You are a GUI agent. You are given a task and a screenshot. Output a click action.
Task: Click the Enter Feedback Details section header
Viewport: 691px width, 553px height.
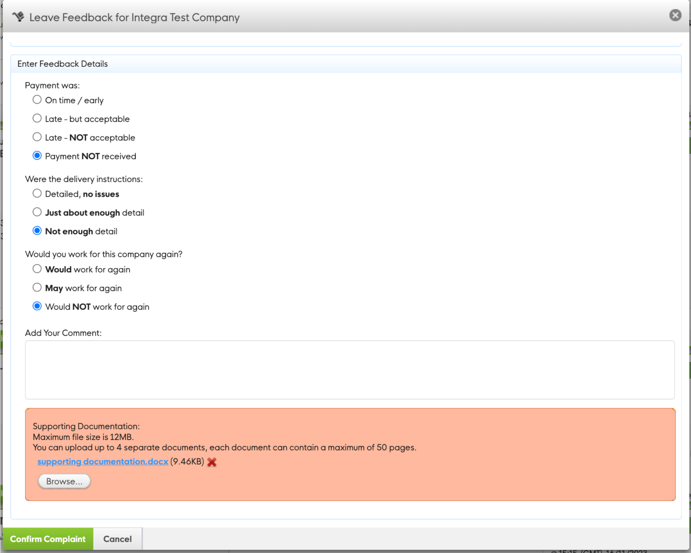[x=62, y=64]
